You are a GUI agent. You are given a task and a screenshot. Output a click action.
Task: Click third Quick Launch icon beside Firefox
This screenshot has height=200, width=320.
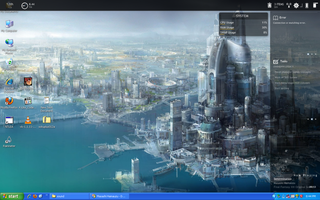41,196
